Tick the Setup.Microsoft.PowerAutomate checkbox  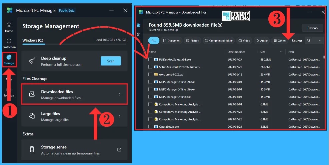(150, 67)
